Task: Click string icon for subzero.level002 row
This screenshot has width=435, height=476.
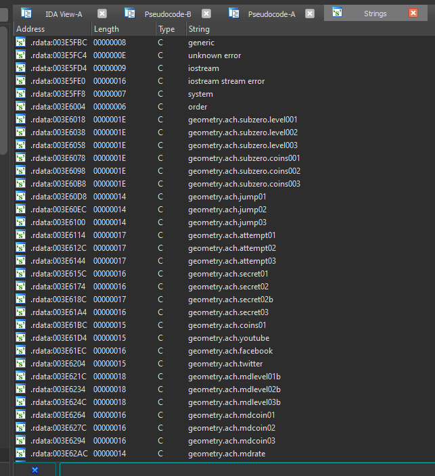Action: pyautogui.click(x=21, y=132)
